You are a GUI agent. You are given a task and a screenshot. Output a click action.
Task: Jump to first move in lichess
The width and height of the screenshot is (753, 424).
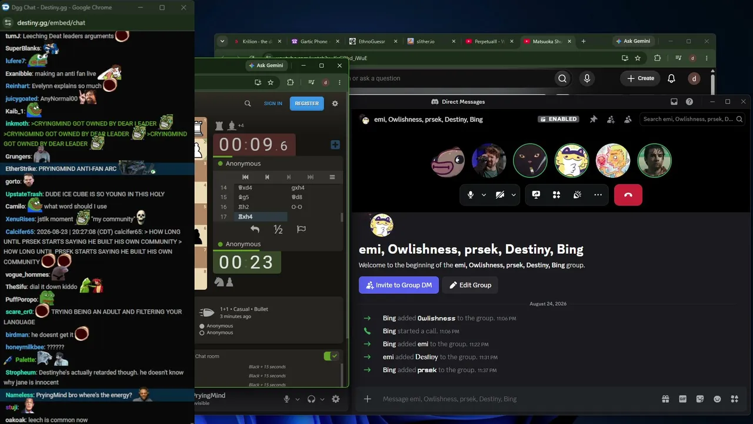pyautogui.click(x=245, y=177)
